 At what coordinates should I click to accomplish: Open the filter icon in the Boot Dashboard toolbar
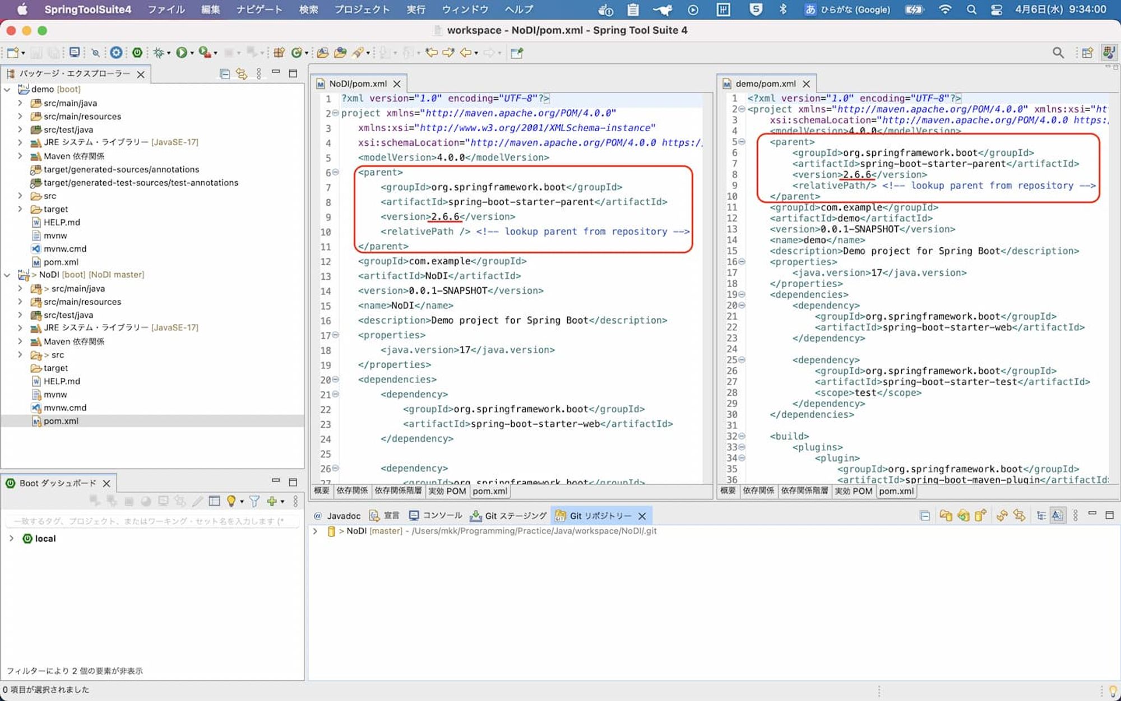point(254,501)
